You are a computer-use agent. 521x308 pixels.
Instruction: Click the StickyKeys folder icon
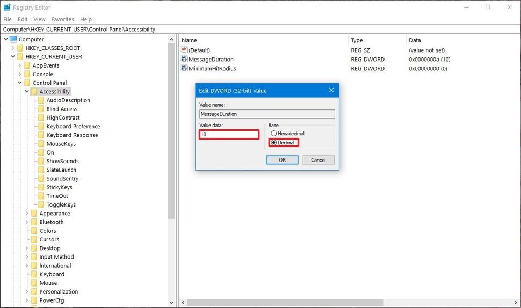tap(41, 187)
